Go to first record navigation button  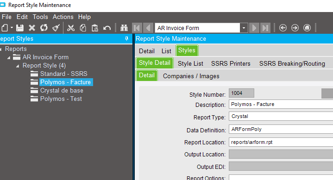137,28
